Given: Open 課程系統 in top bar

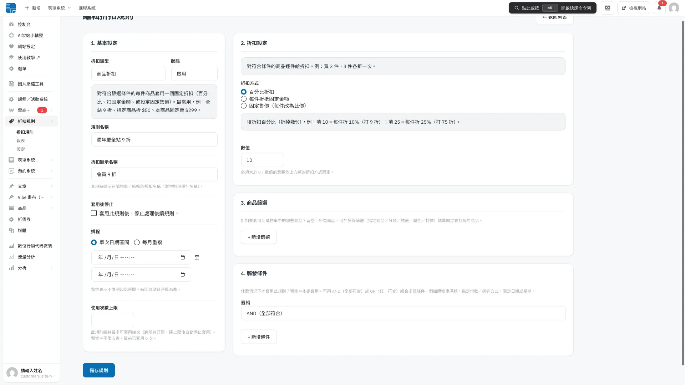Looking at the screenshot, I should [x=87, y=8].
